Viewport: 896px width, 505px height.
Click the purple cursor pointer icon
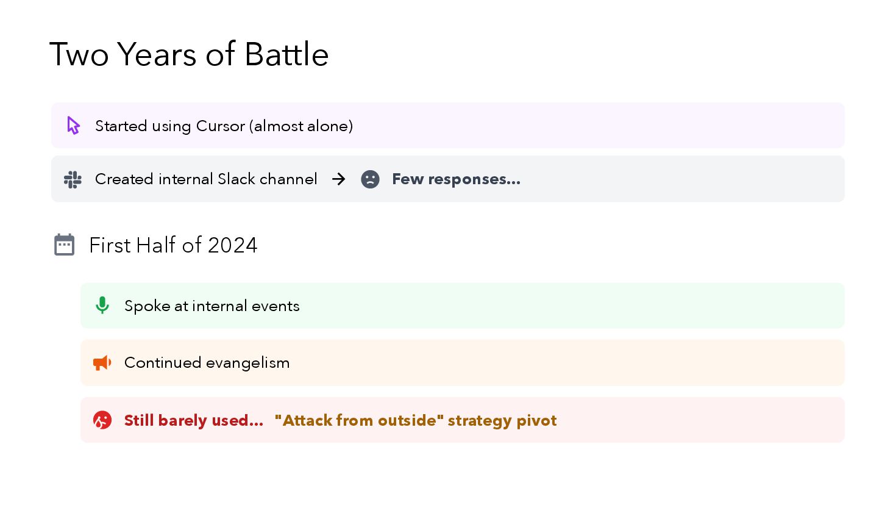(x=73, y=126)
